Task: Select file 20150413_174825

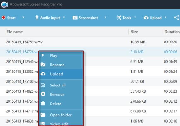Action: [22, 91]
